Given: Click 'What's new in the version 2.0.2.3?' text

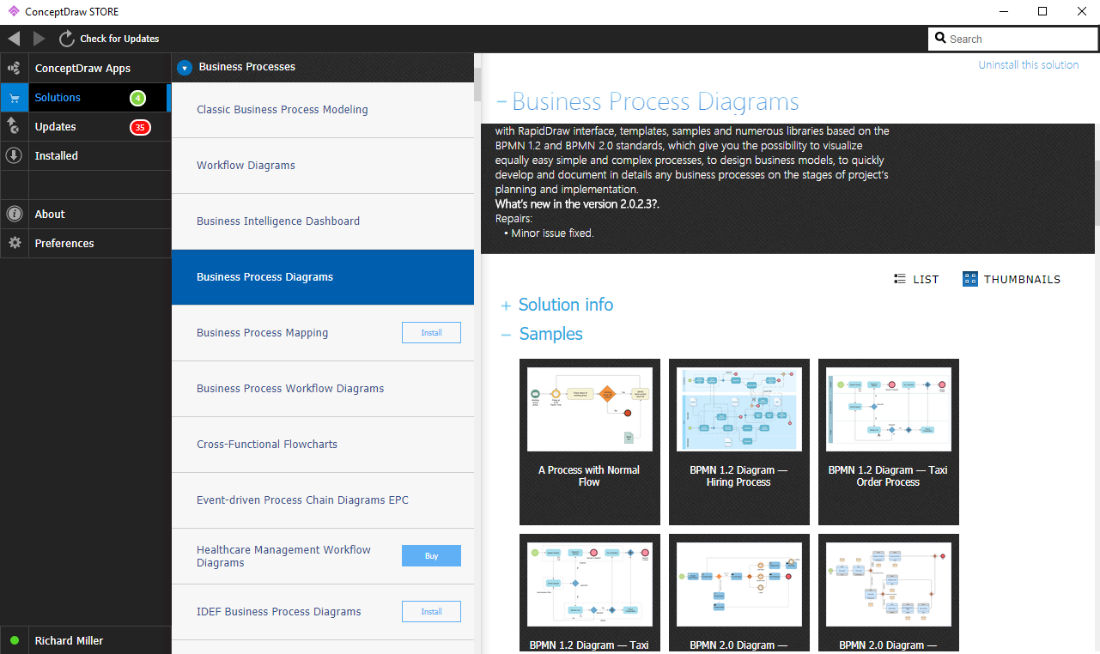Looking at the screenshot, I should (x=578, y=204).
